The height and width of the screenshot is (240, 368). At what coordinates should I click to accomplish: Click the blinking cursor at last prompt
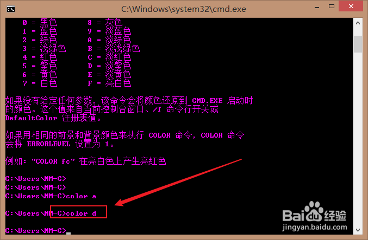(68, 233)
